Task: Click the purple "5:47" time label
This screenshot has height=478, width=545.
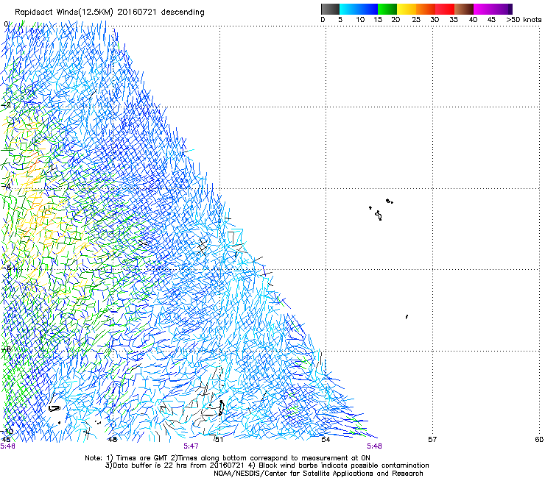Action: (191, 446)
